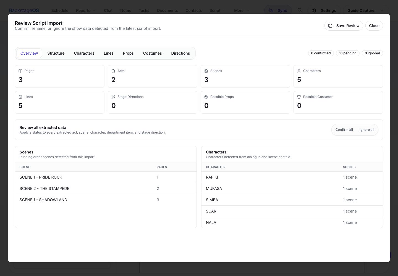The height and width of the screenshot is (276, 398).
Task: Click the Confirm all button
Action: (x=344, y=130)
